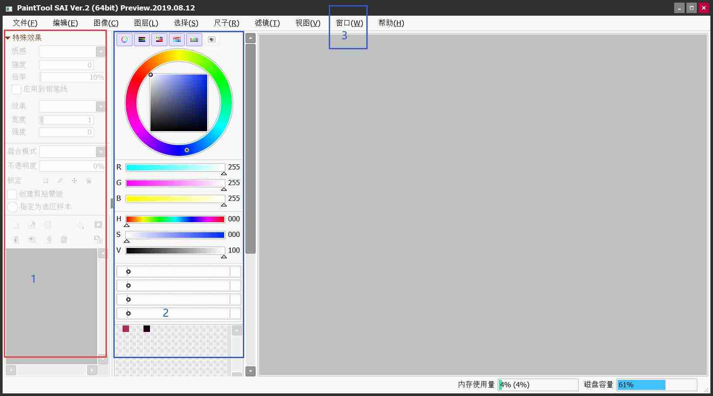Screen dimensions: 713x396
Task: Enable the 应用到钢笔线 checkbox
Action: click(x=16, y=89)
